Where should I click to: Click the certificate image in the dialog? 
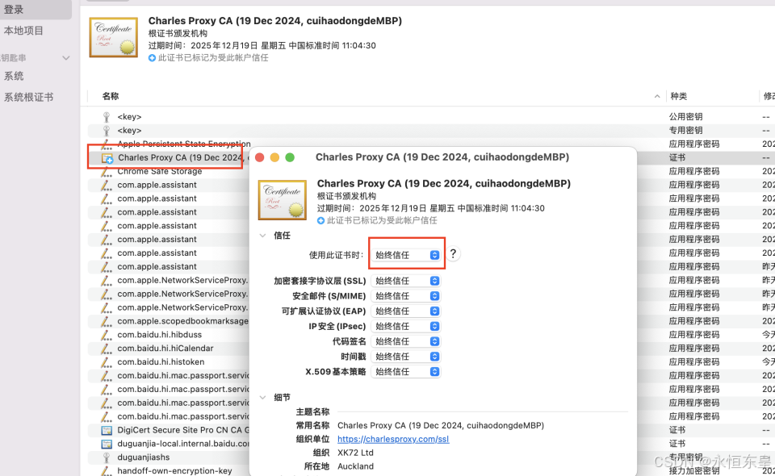[x=283, y=200]
